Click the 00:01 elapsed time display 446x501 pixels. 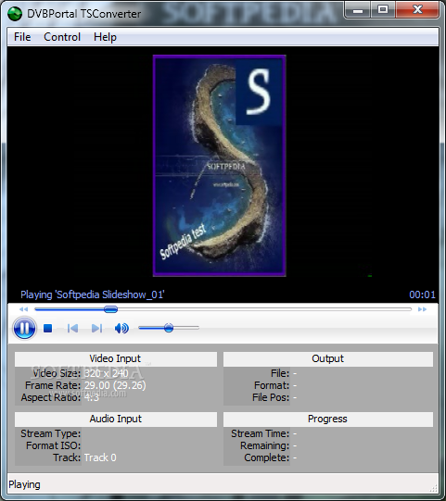point(422,294)
